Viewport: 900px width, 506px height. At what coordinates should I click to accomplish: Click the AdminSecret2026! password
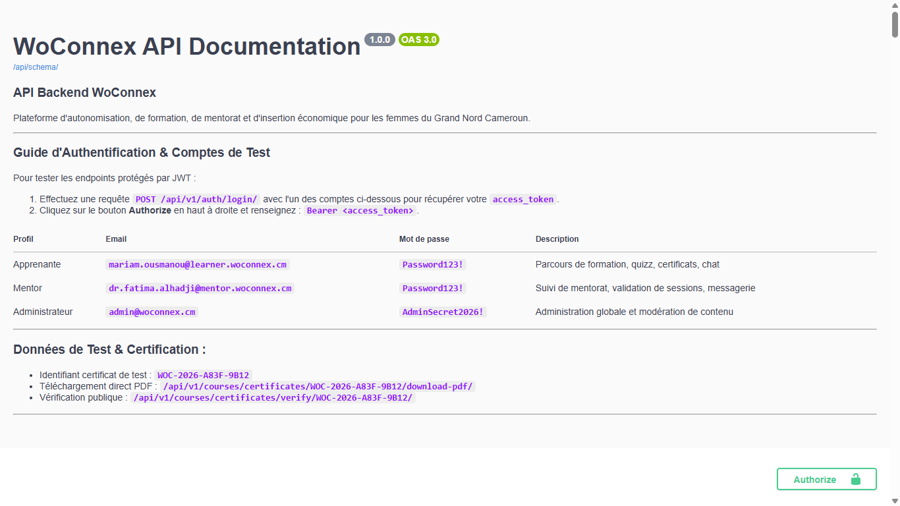pyautogui.click(x=443, y=312)
